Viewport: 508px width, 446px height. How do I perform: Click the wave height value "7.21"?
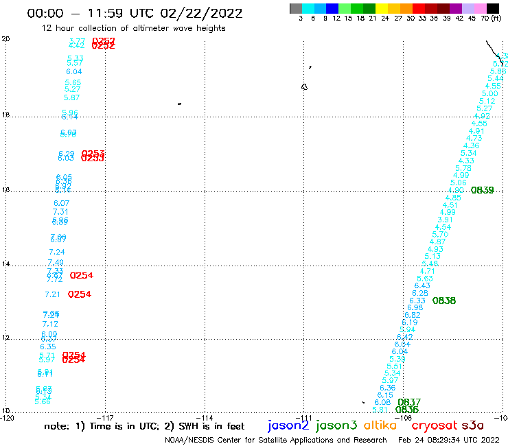click(x=52, y=294)
